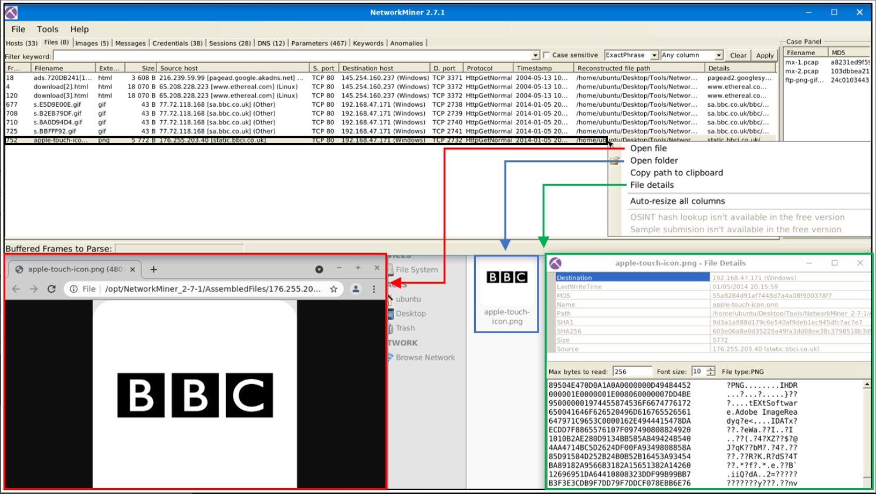
Task: Switch to the Anomalies tab
Action: (407, 43)
